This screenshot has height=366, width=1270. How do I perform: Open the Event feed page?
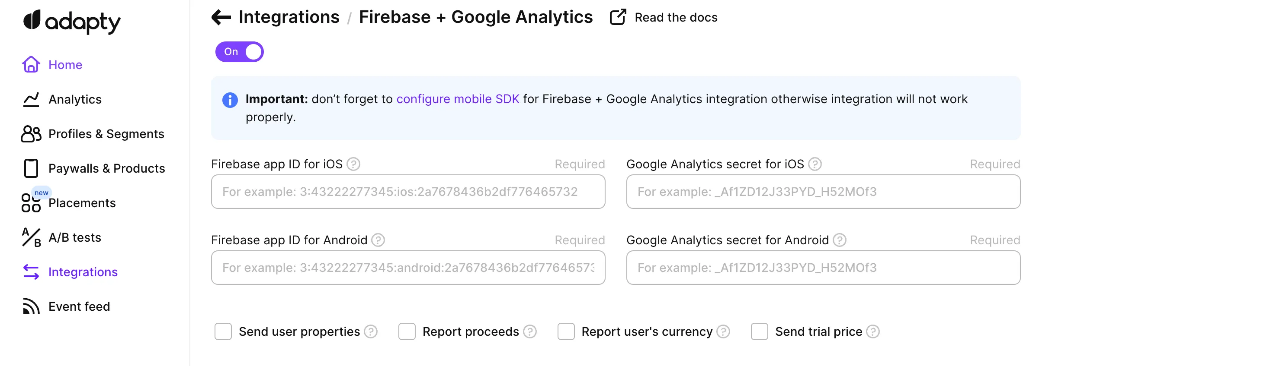(79, 306)
